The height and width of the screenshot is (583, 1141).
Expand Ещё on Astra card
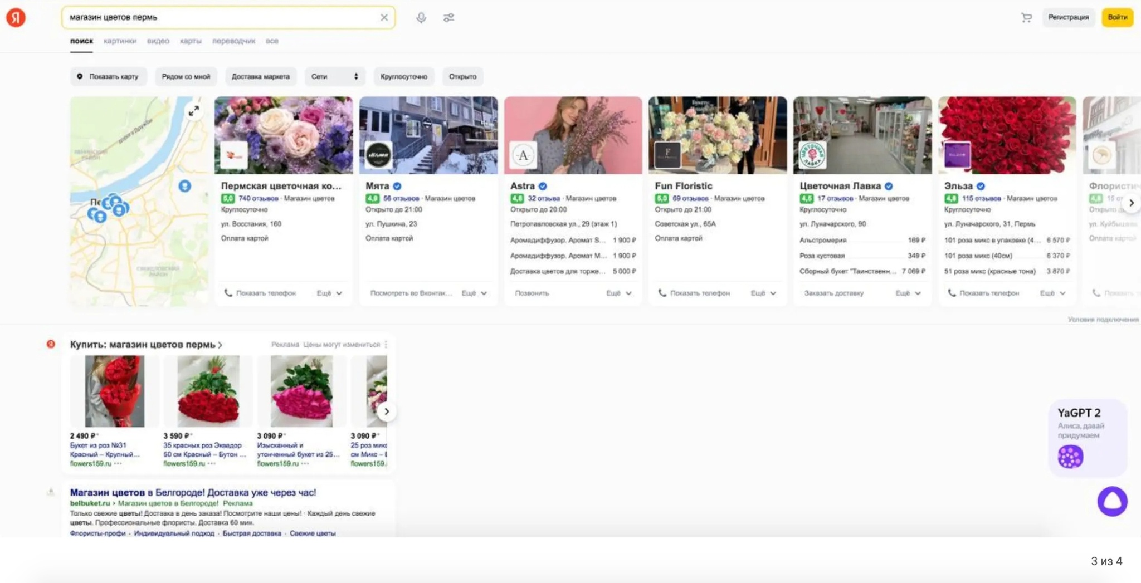[619, 293]
